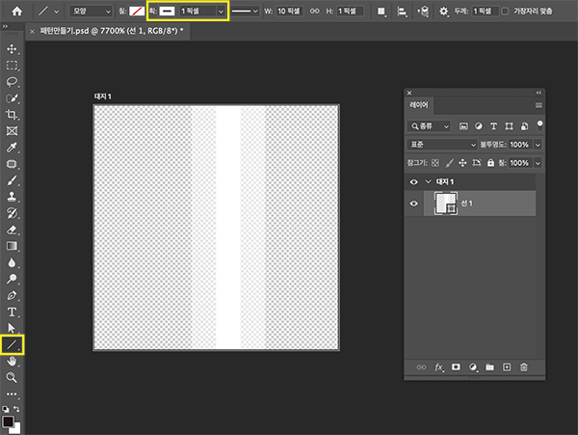Viewport: 578px width, 435px height.
Task: Click the stroke color swatch
Action: pos(166,12)
